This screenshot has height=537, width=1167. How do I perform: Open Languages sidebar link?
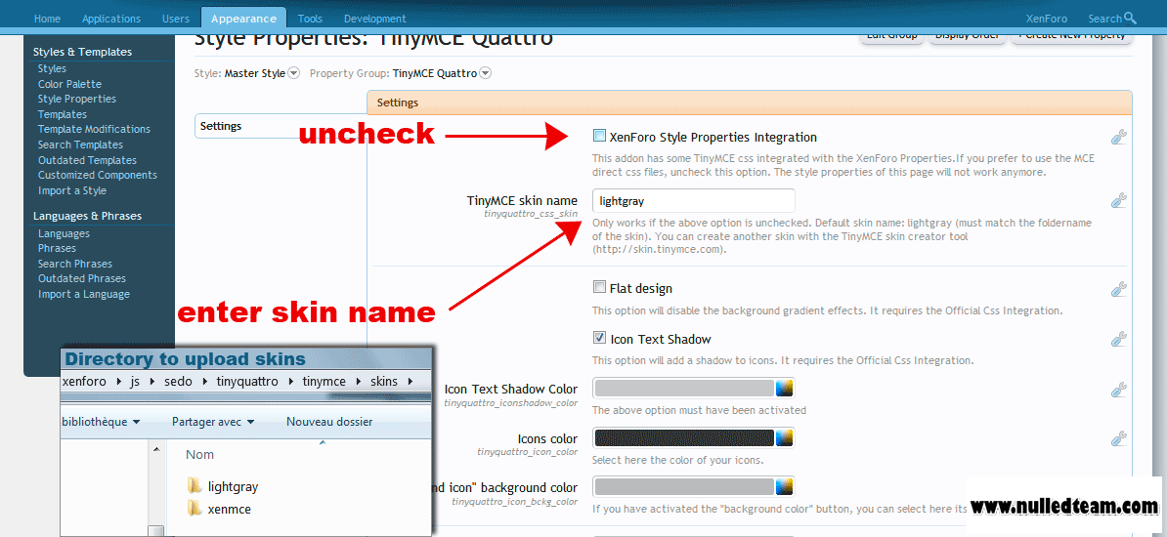[x=64, y=233]
